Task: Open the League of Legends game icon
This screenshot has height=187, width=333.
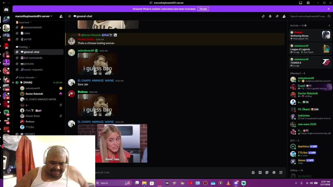Action: click(x=326, y=49)
